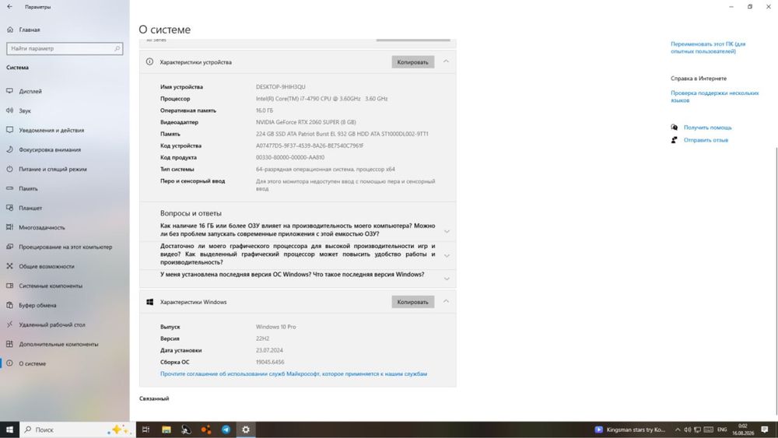Show hidden tray icons chevron

click(x=678, y=429)
